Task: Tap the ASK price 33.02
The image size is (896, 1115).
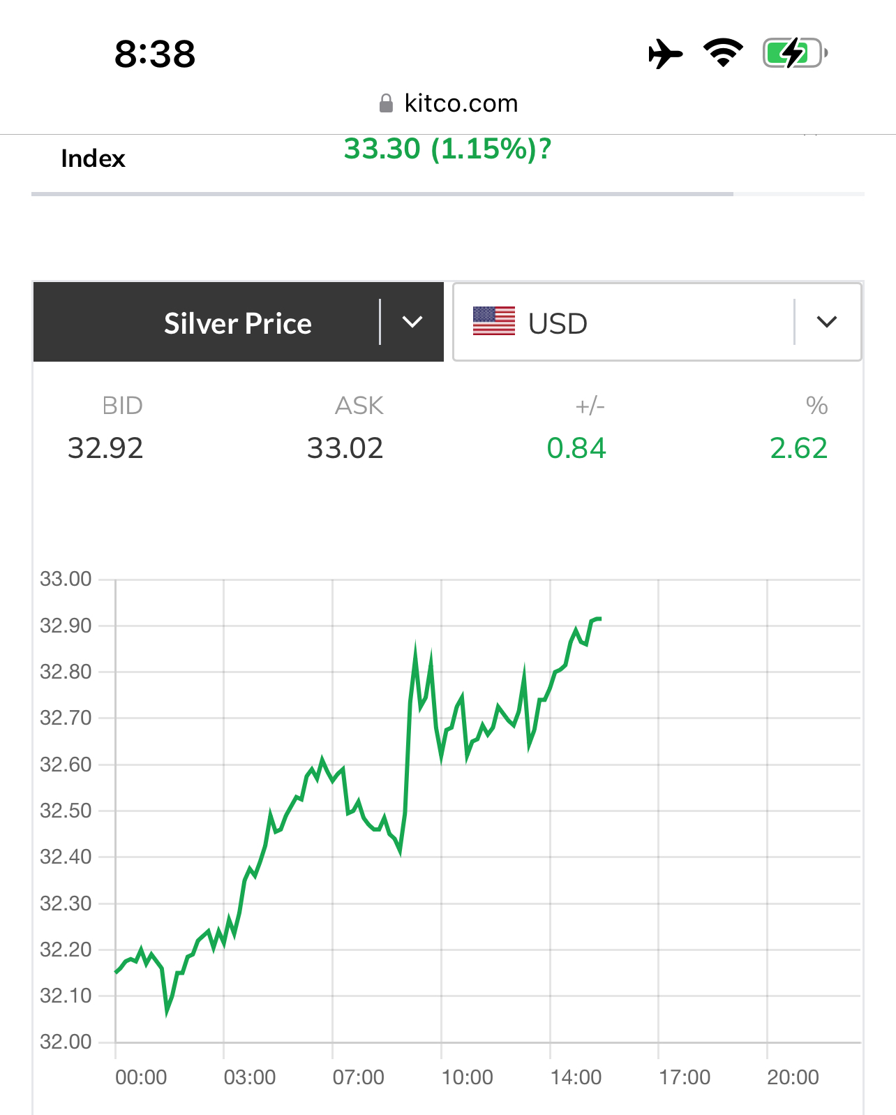Action: (345, 448)
